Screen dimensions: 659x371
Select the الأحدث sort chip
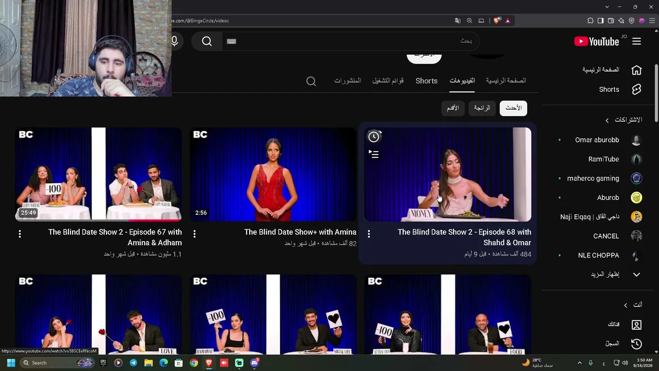coord(513,108)
